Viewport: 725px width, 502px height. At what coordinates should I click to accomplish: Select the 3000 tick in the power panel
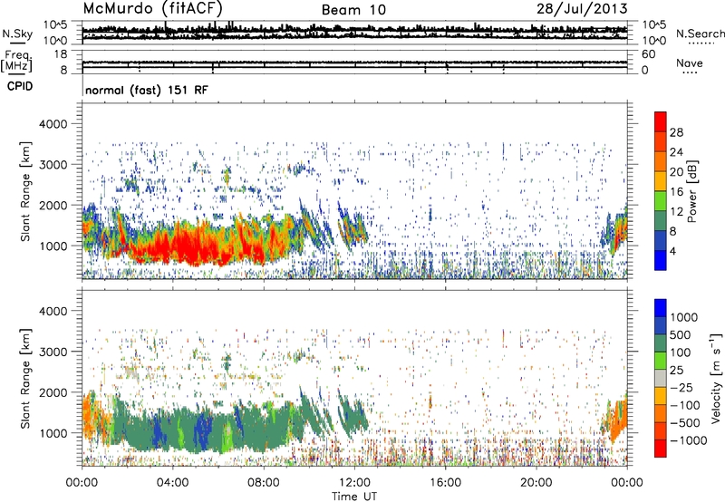pos(53,165)
